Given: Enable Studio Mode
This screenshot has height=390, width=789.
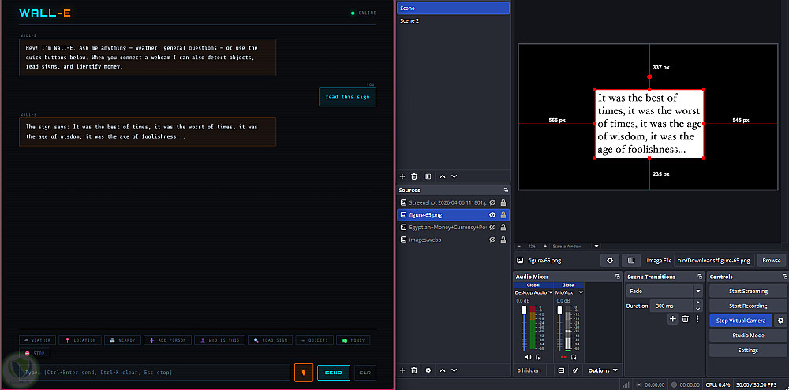Looking at the screenshot, I should tap(748, 335).
